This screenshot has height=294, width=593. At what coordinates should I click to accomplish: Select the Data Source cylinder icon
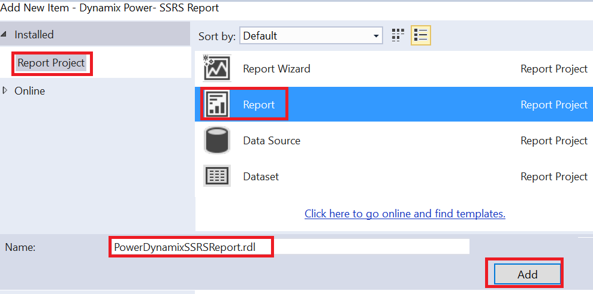pos(217,140)
